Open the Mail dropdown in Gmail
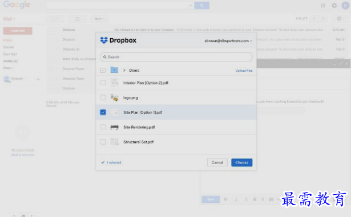Screen dimensions: 351x217 coord(9,19)
